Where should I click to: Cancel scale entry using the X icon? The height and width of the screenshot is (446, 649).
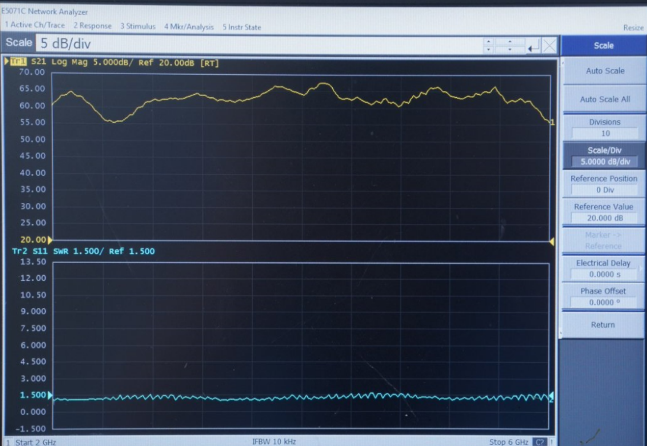click(x=550, y=45)
